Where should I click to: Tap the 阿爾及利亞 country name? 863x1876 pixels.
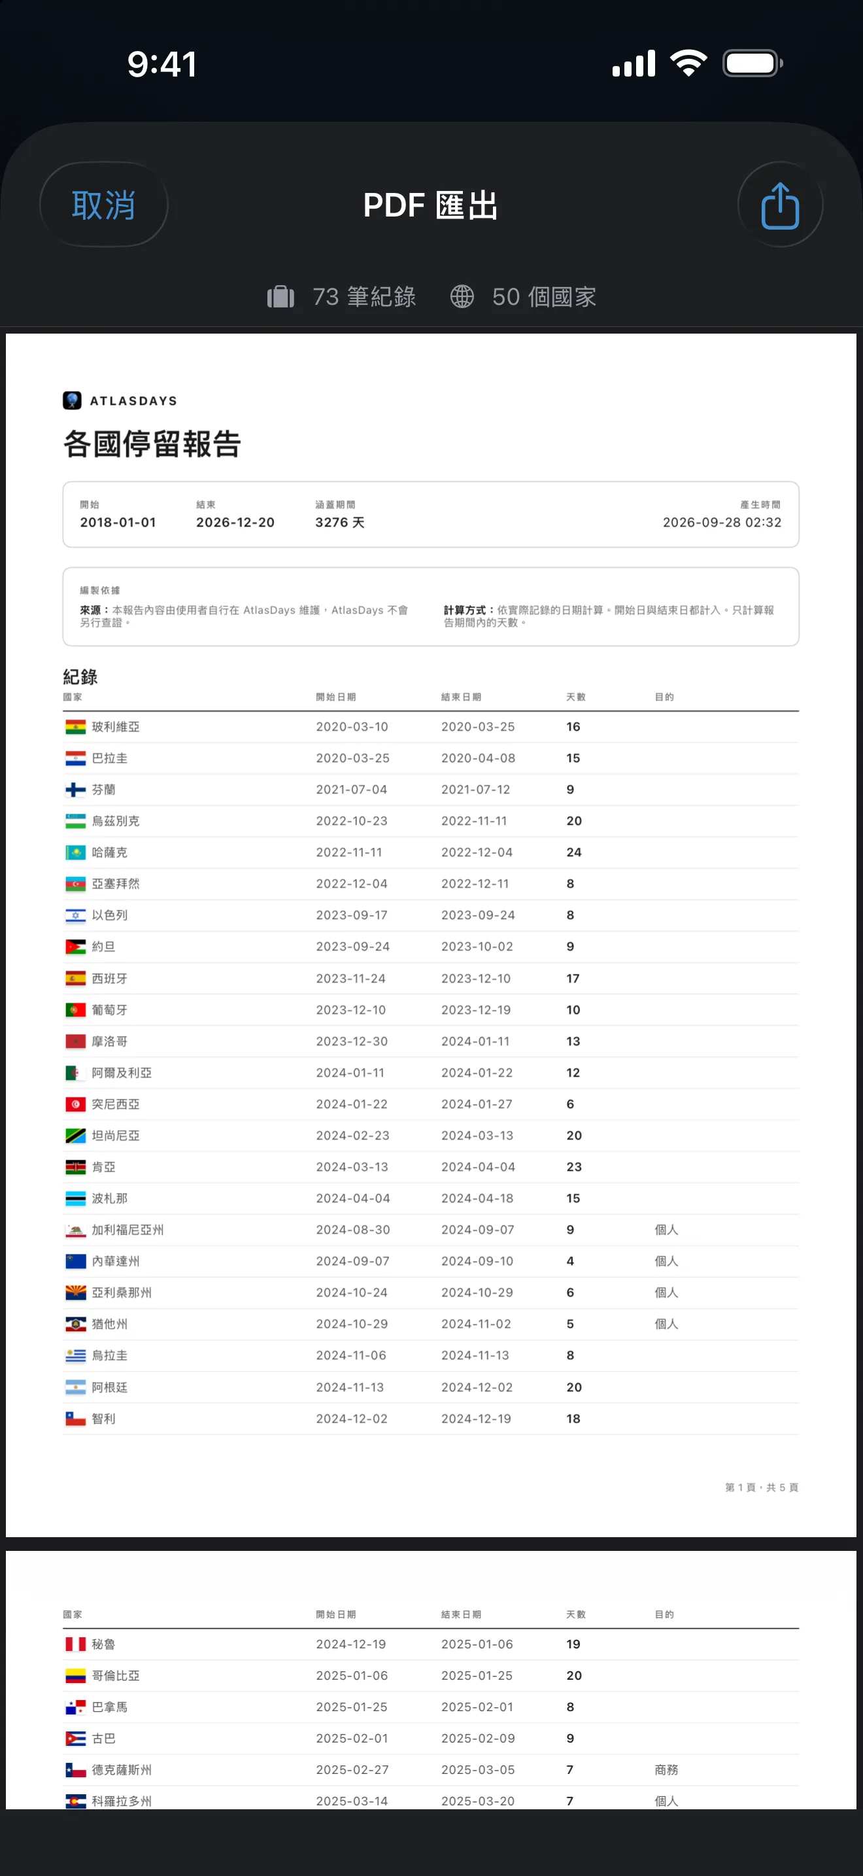point(122,1073)
